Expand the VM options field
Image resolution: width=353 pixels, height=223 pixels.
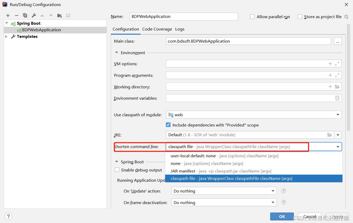(337, 64)
